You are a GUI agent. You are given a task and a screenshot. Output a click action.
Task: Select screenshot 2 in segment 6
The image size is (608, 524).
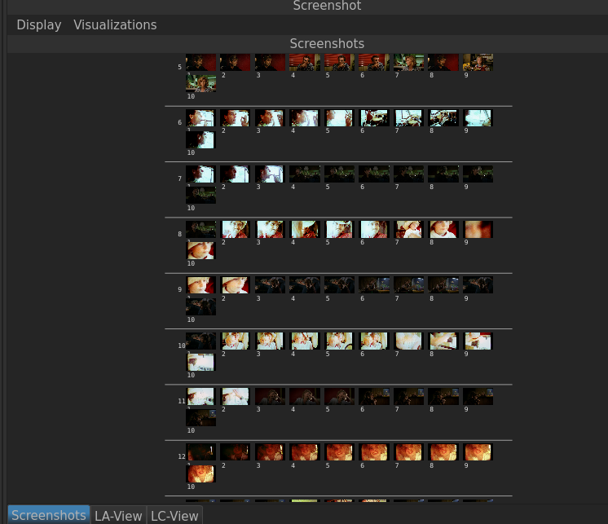pyautogui.click(x=236, y=118)
